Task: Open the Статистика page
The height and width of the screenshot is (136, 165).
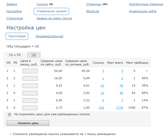Action: 14,18
